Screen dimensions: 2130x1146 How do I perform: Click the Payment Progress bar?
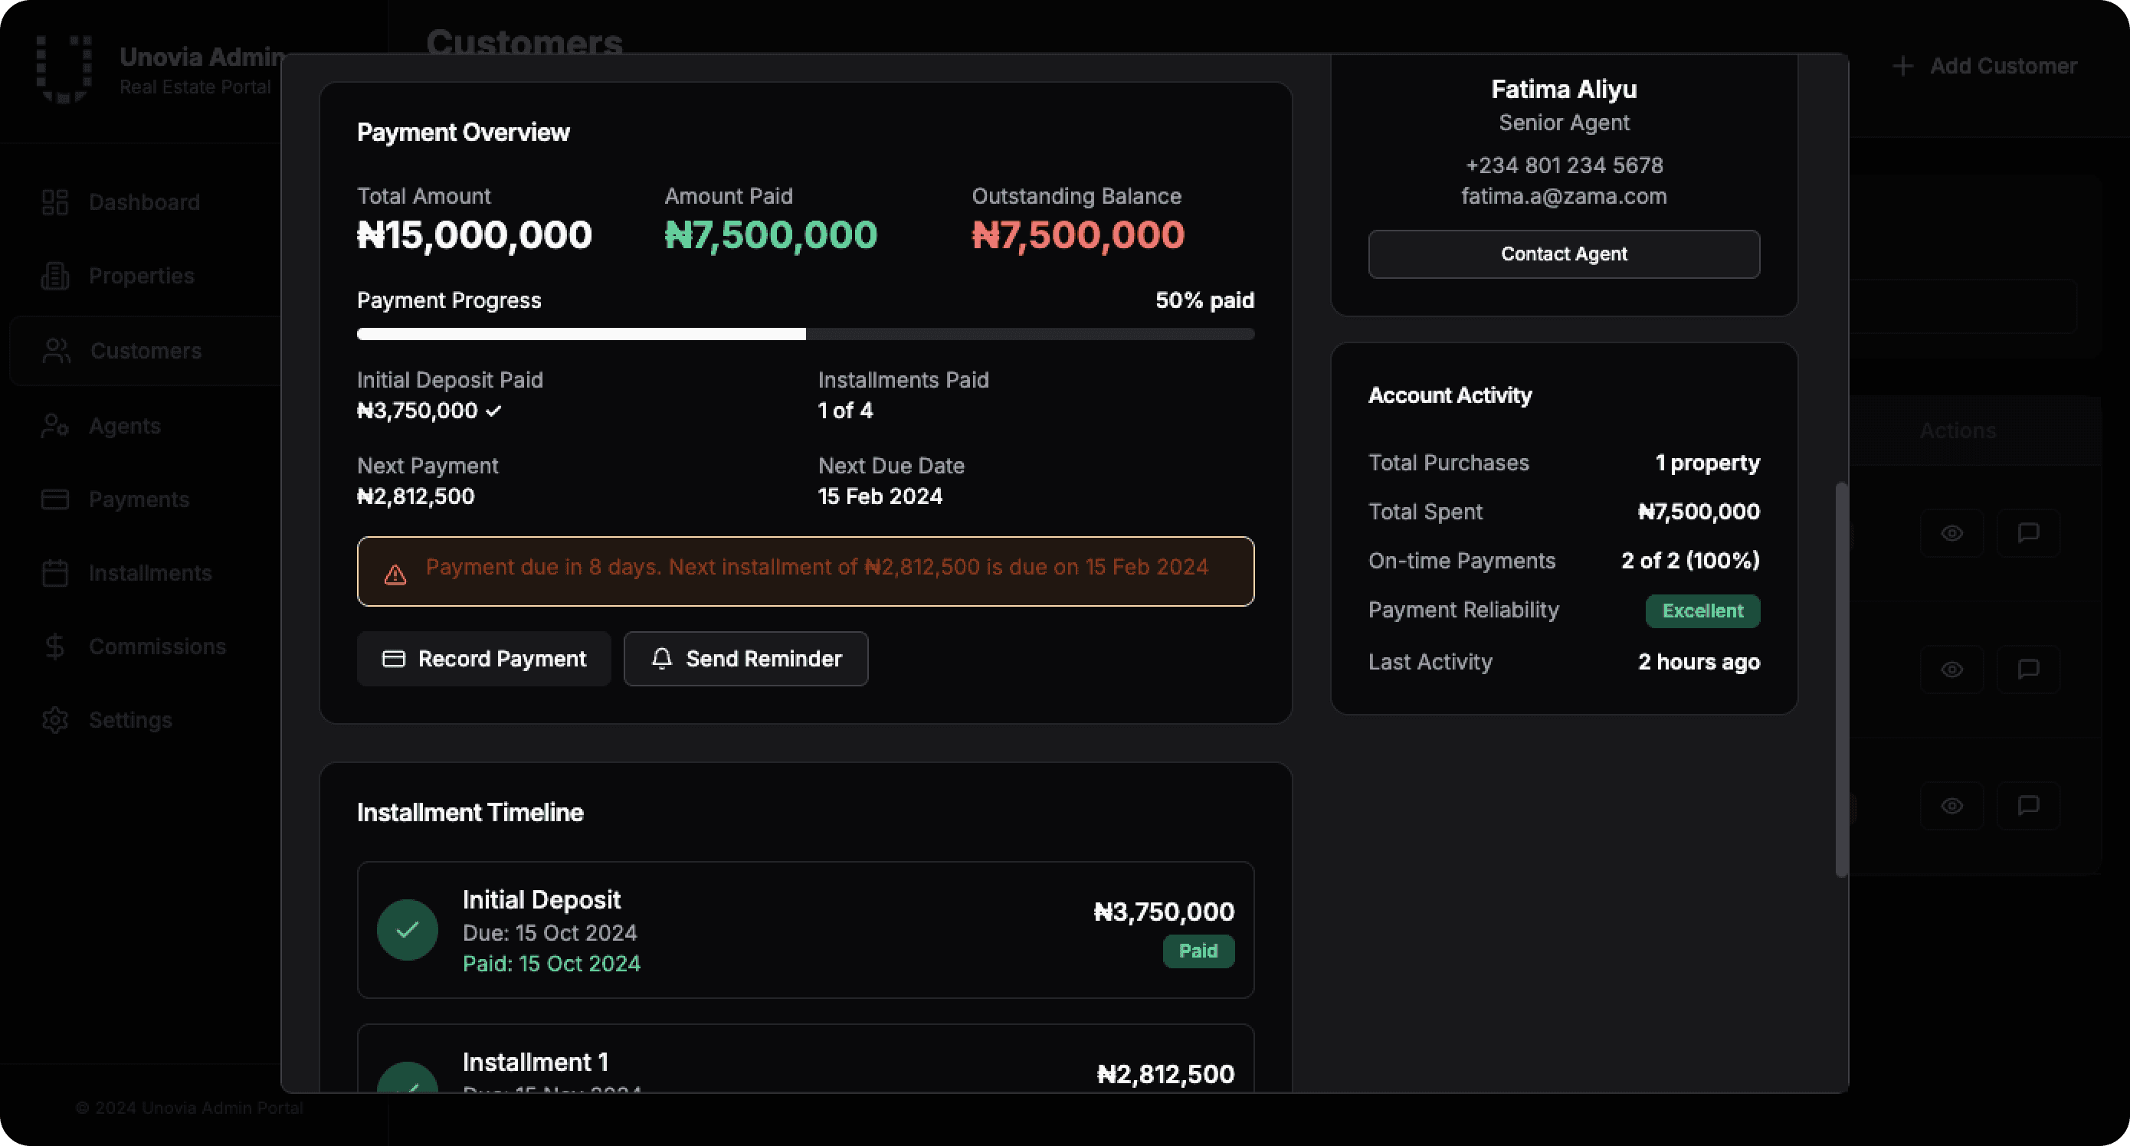[x=804, y=334]
